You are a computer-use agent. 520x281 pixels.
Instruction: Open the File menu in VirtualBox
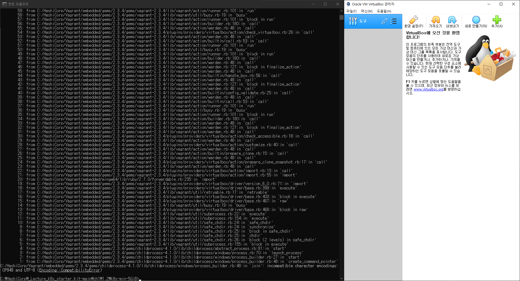351,11
